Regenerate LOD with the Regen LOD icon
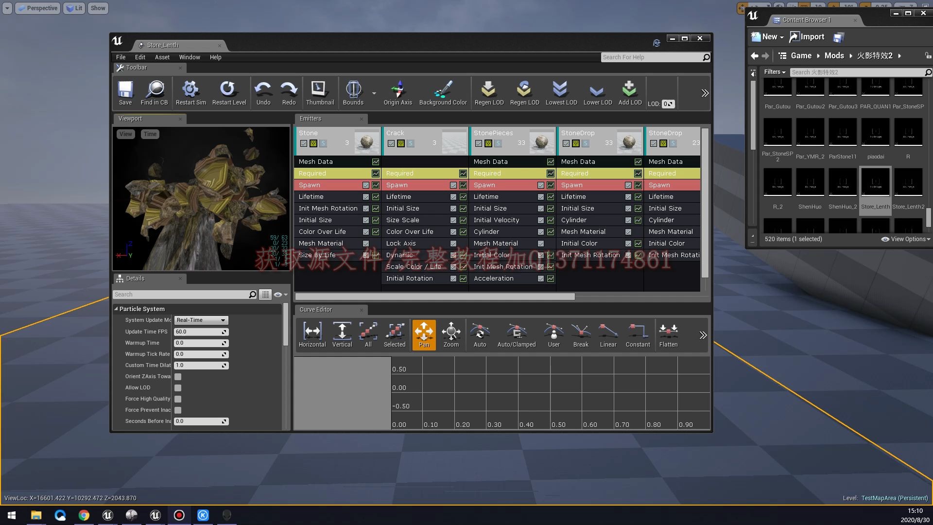Screen dimensions: 933x525 (489, 92)
